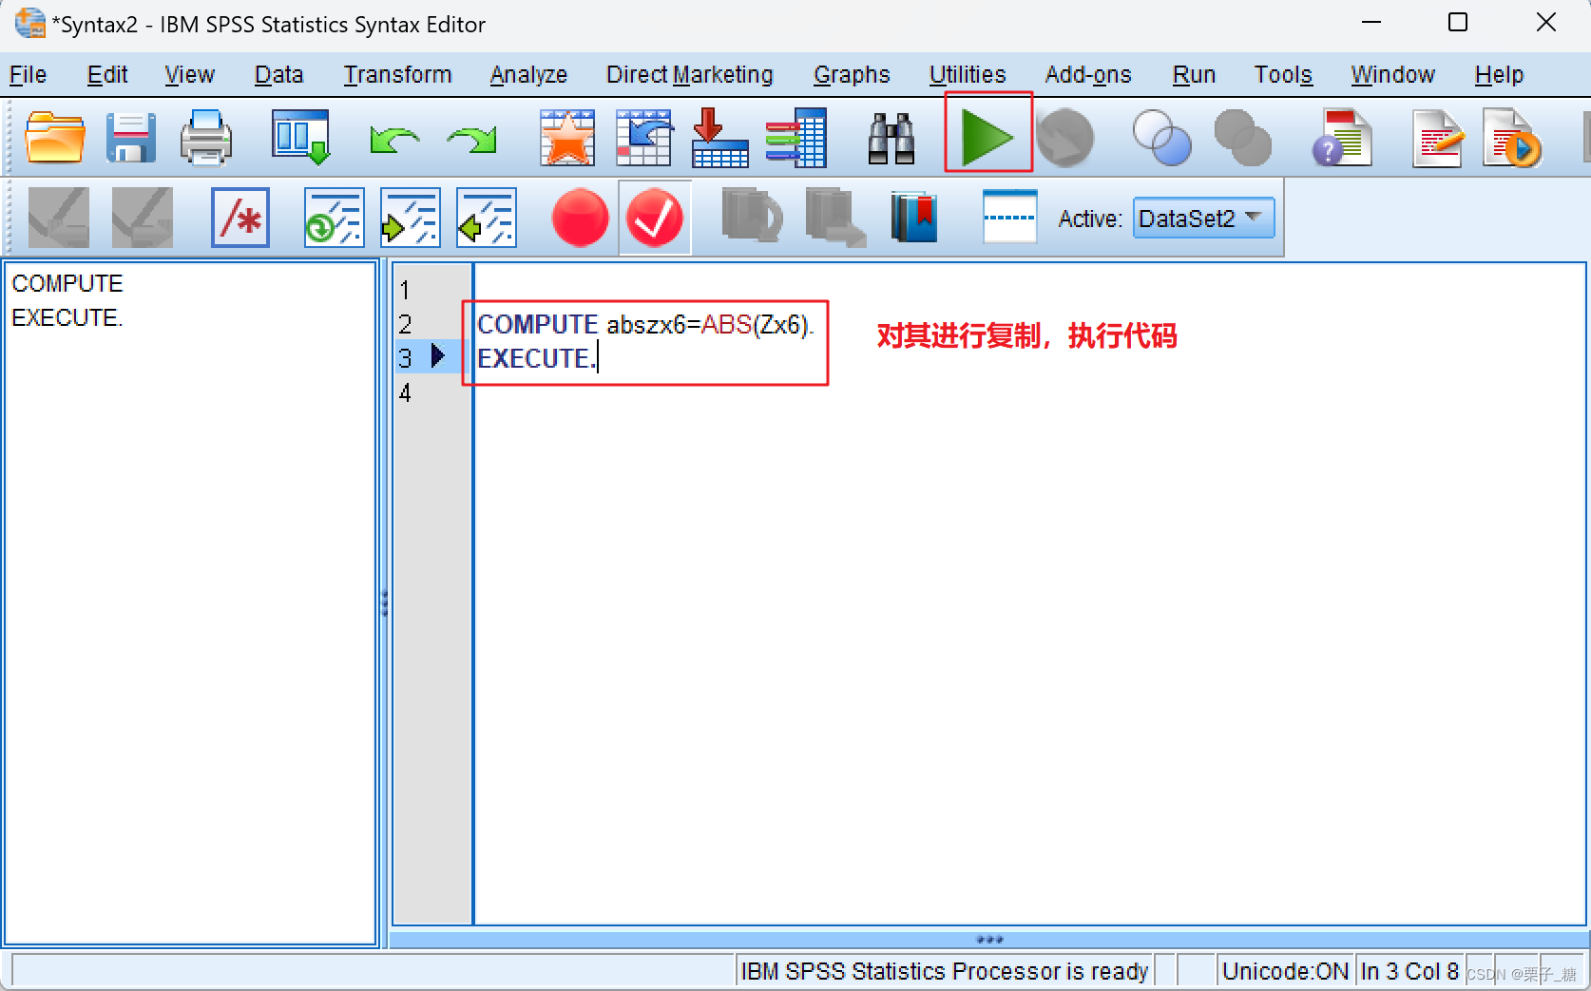Image resolution: width=1591 pixels, height=991 pixels.
Task: Open the View menu
Action: click(189, 75)
